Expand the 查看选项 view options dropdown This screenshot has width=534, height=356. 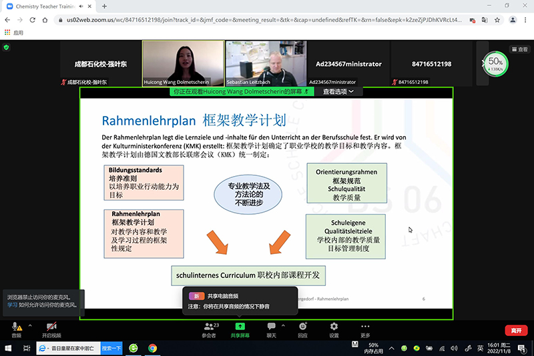(338, 92)
